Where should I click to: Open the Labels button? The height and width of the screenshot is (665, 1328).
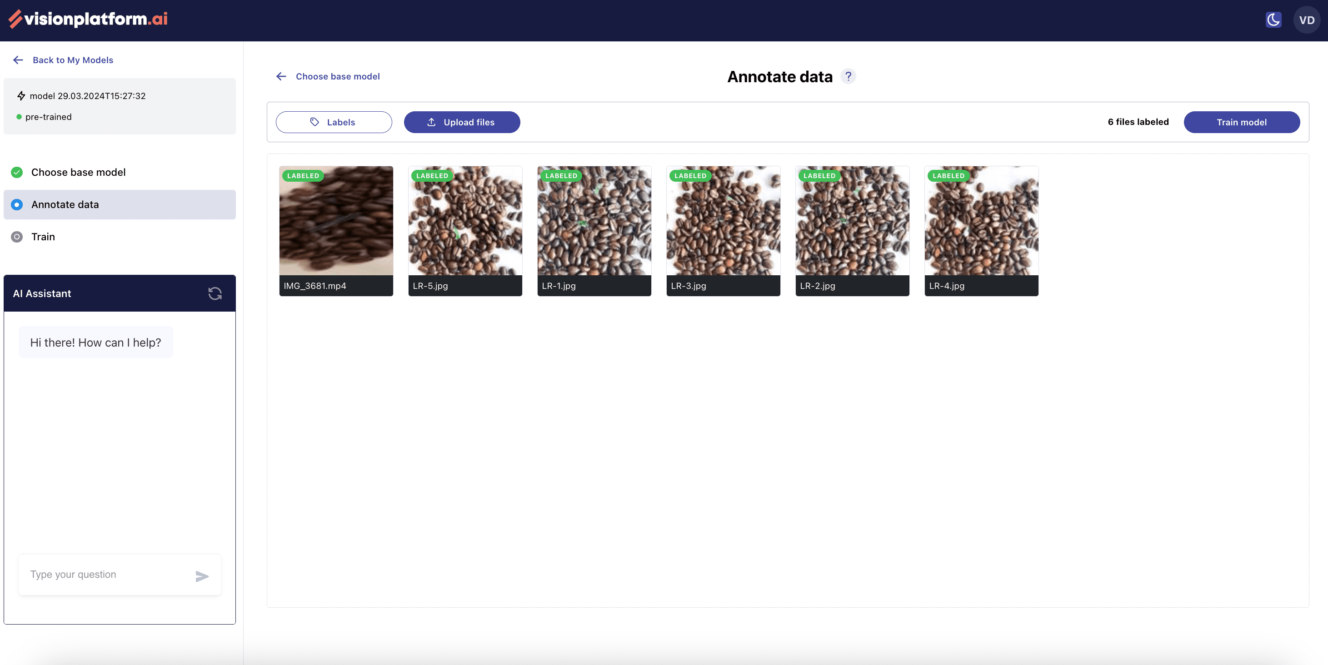point(334,122)
